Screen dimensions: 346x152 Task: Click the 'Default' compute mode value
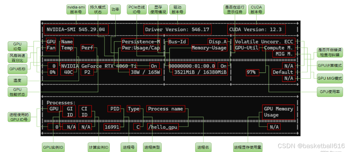[282, 72]
